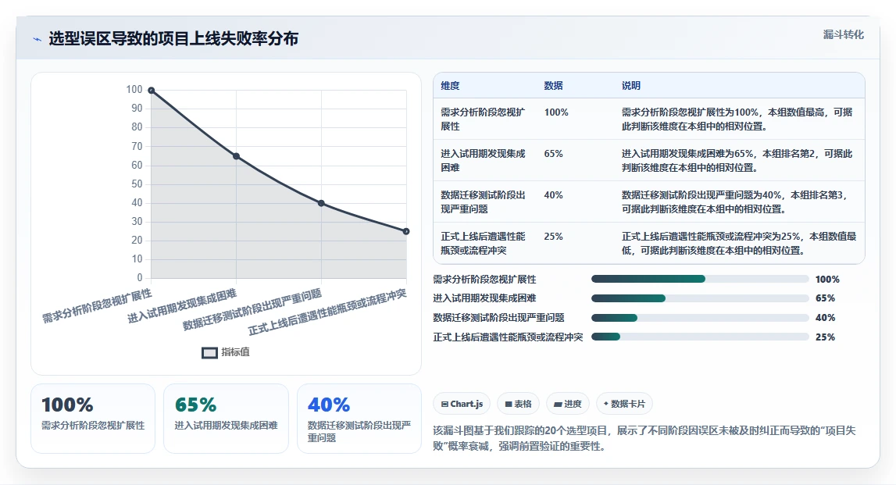Click the title icon beside 选型误区导致的项目上线失败率分布

click(x=37, y=39)
